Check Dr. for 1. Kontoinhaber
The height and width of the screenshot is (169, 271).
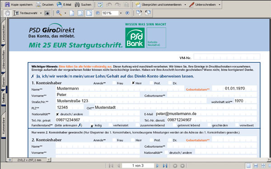click(170, 83)
